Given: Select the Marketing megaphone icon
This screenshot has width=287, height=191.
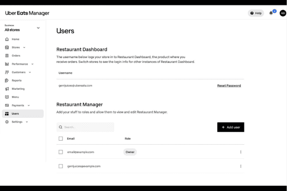Looking at the screenshot, I should (x=7, y=89).
